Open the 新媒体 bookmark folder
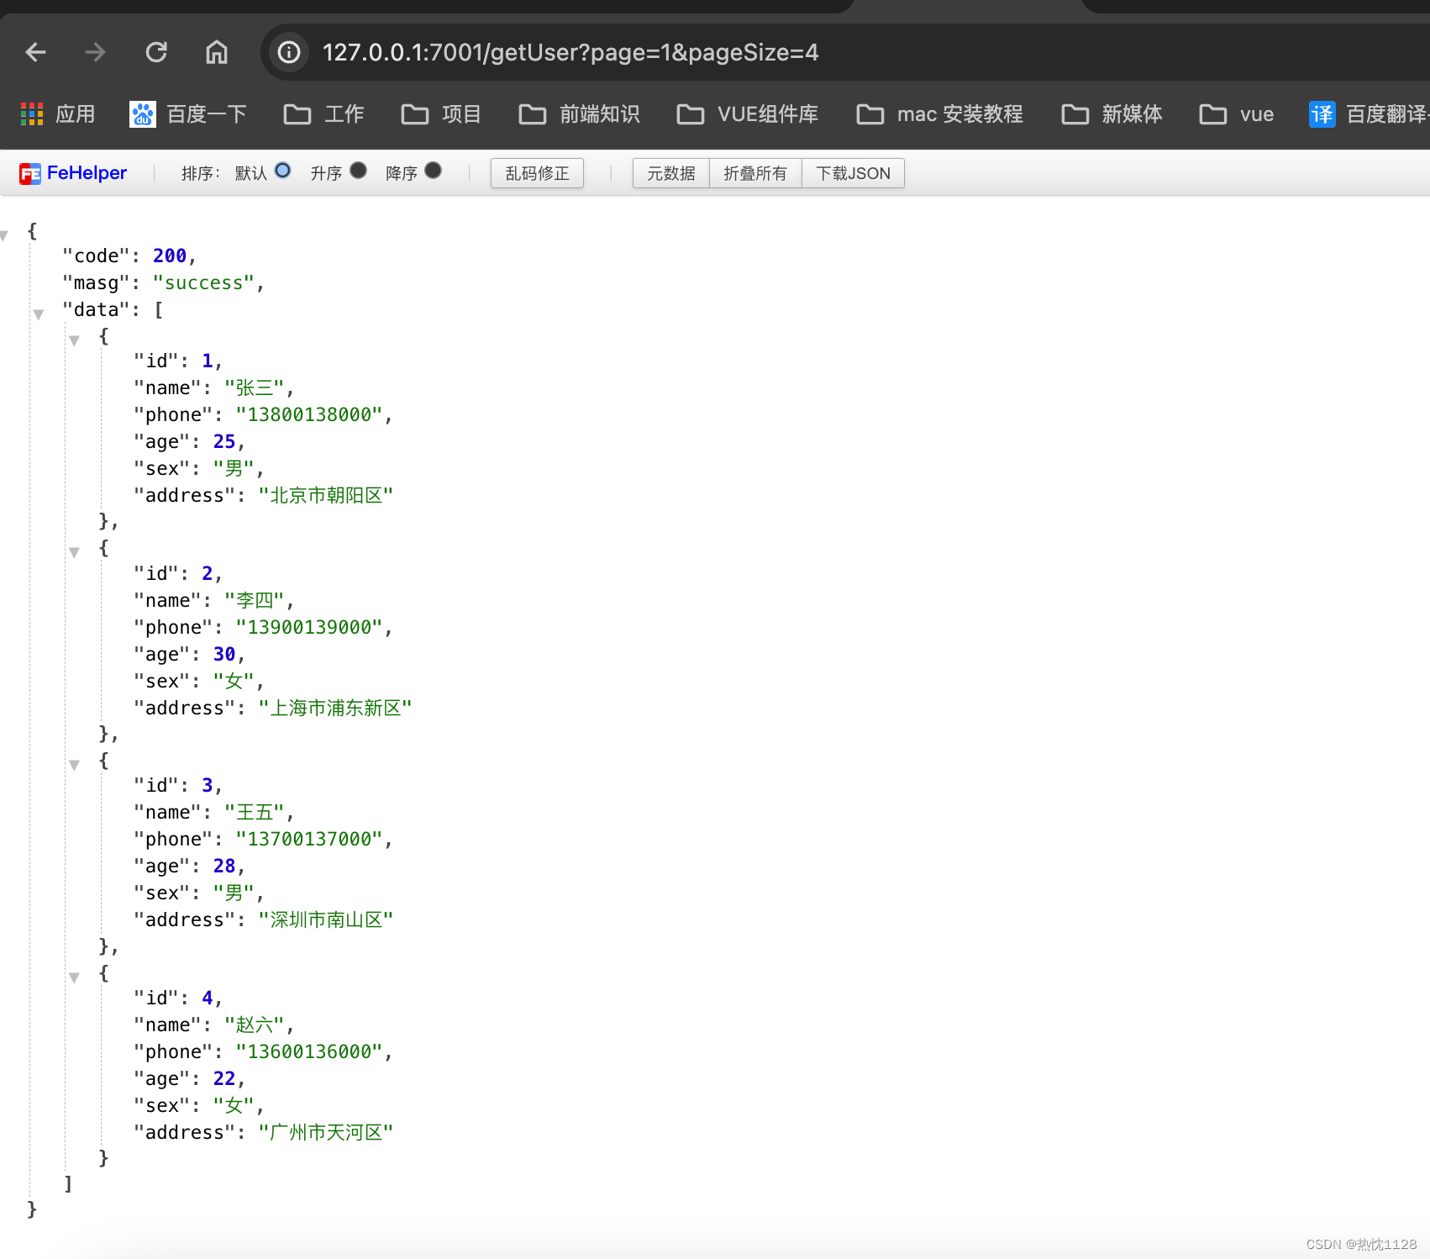 tap(1112, 114)
